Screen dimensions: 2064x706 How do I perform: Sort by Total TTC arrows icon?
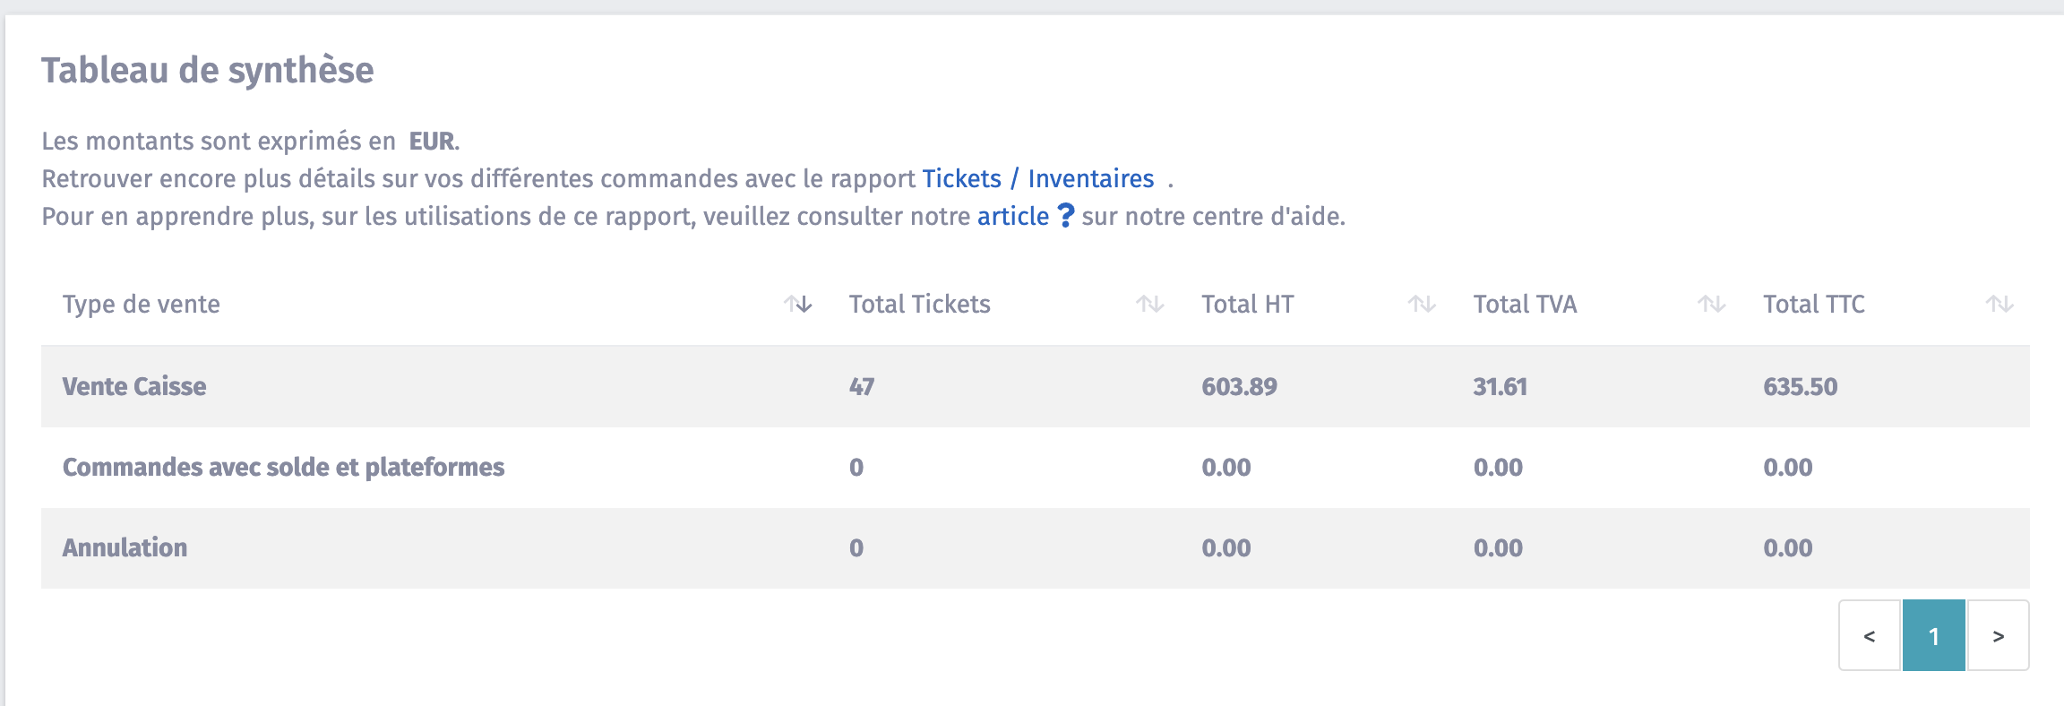[x=1999, y=305]
